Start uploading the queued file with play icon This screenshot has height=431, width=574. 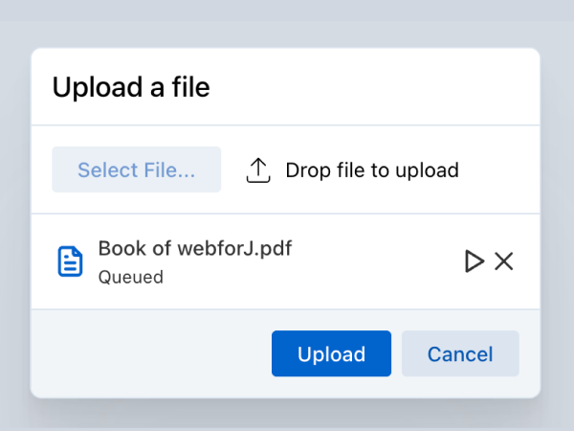pyautogui.click(x=474, y=261)
